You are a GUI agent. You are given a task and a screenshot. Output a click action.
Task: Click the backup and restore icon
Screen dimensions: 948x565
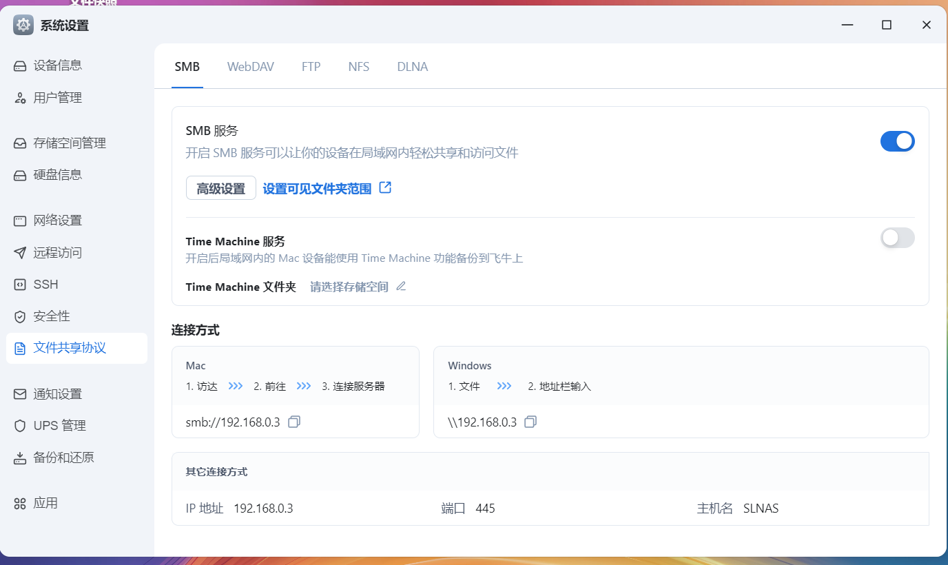point(20,458)
